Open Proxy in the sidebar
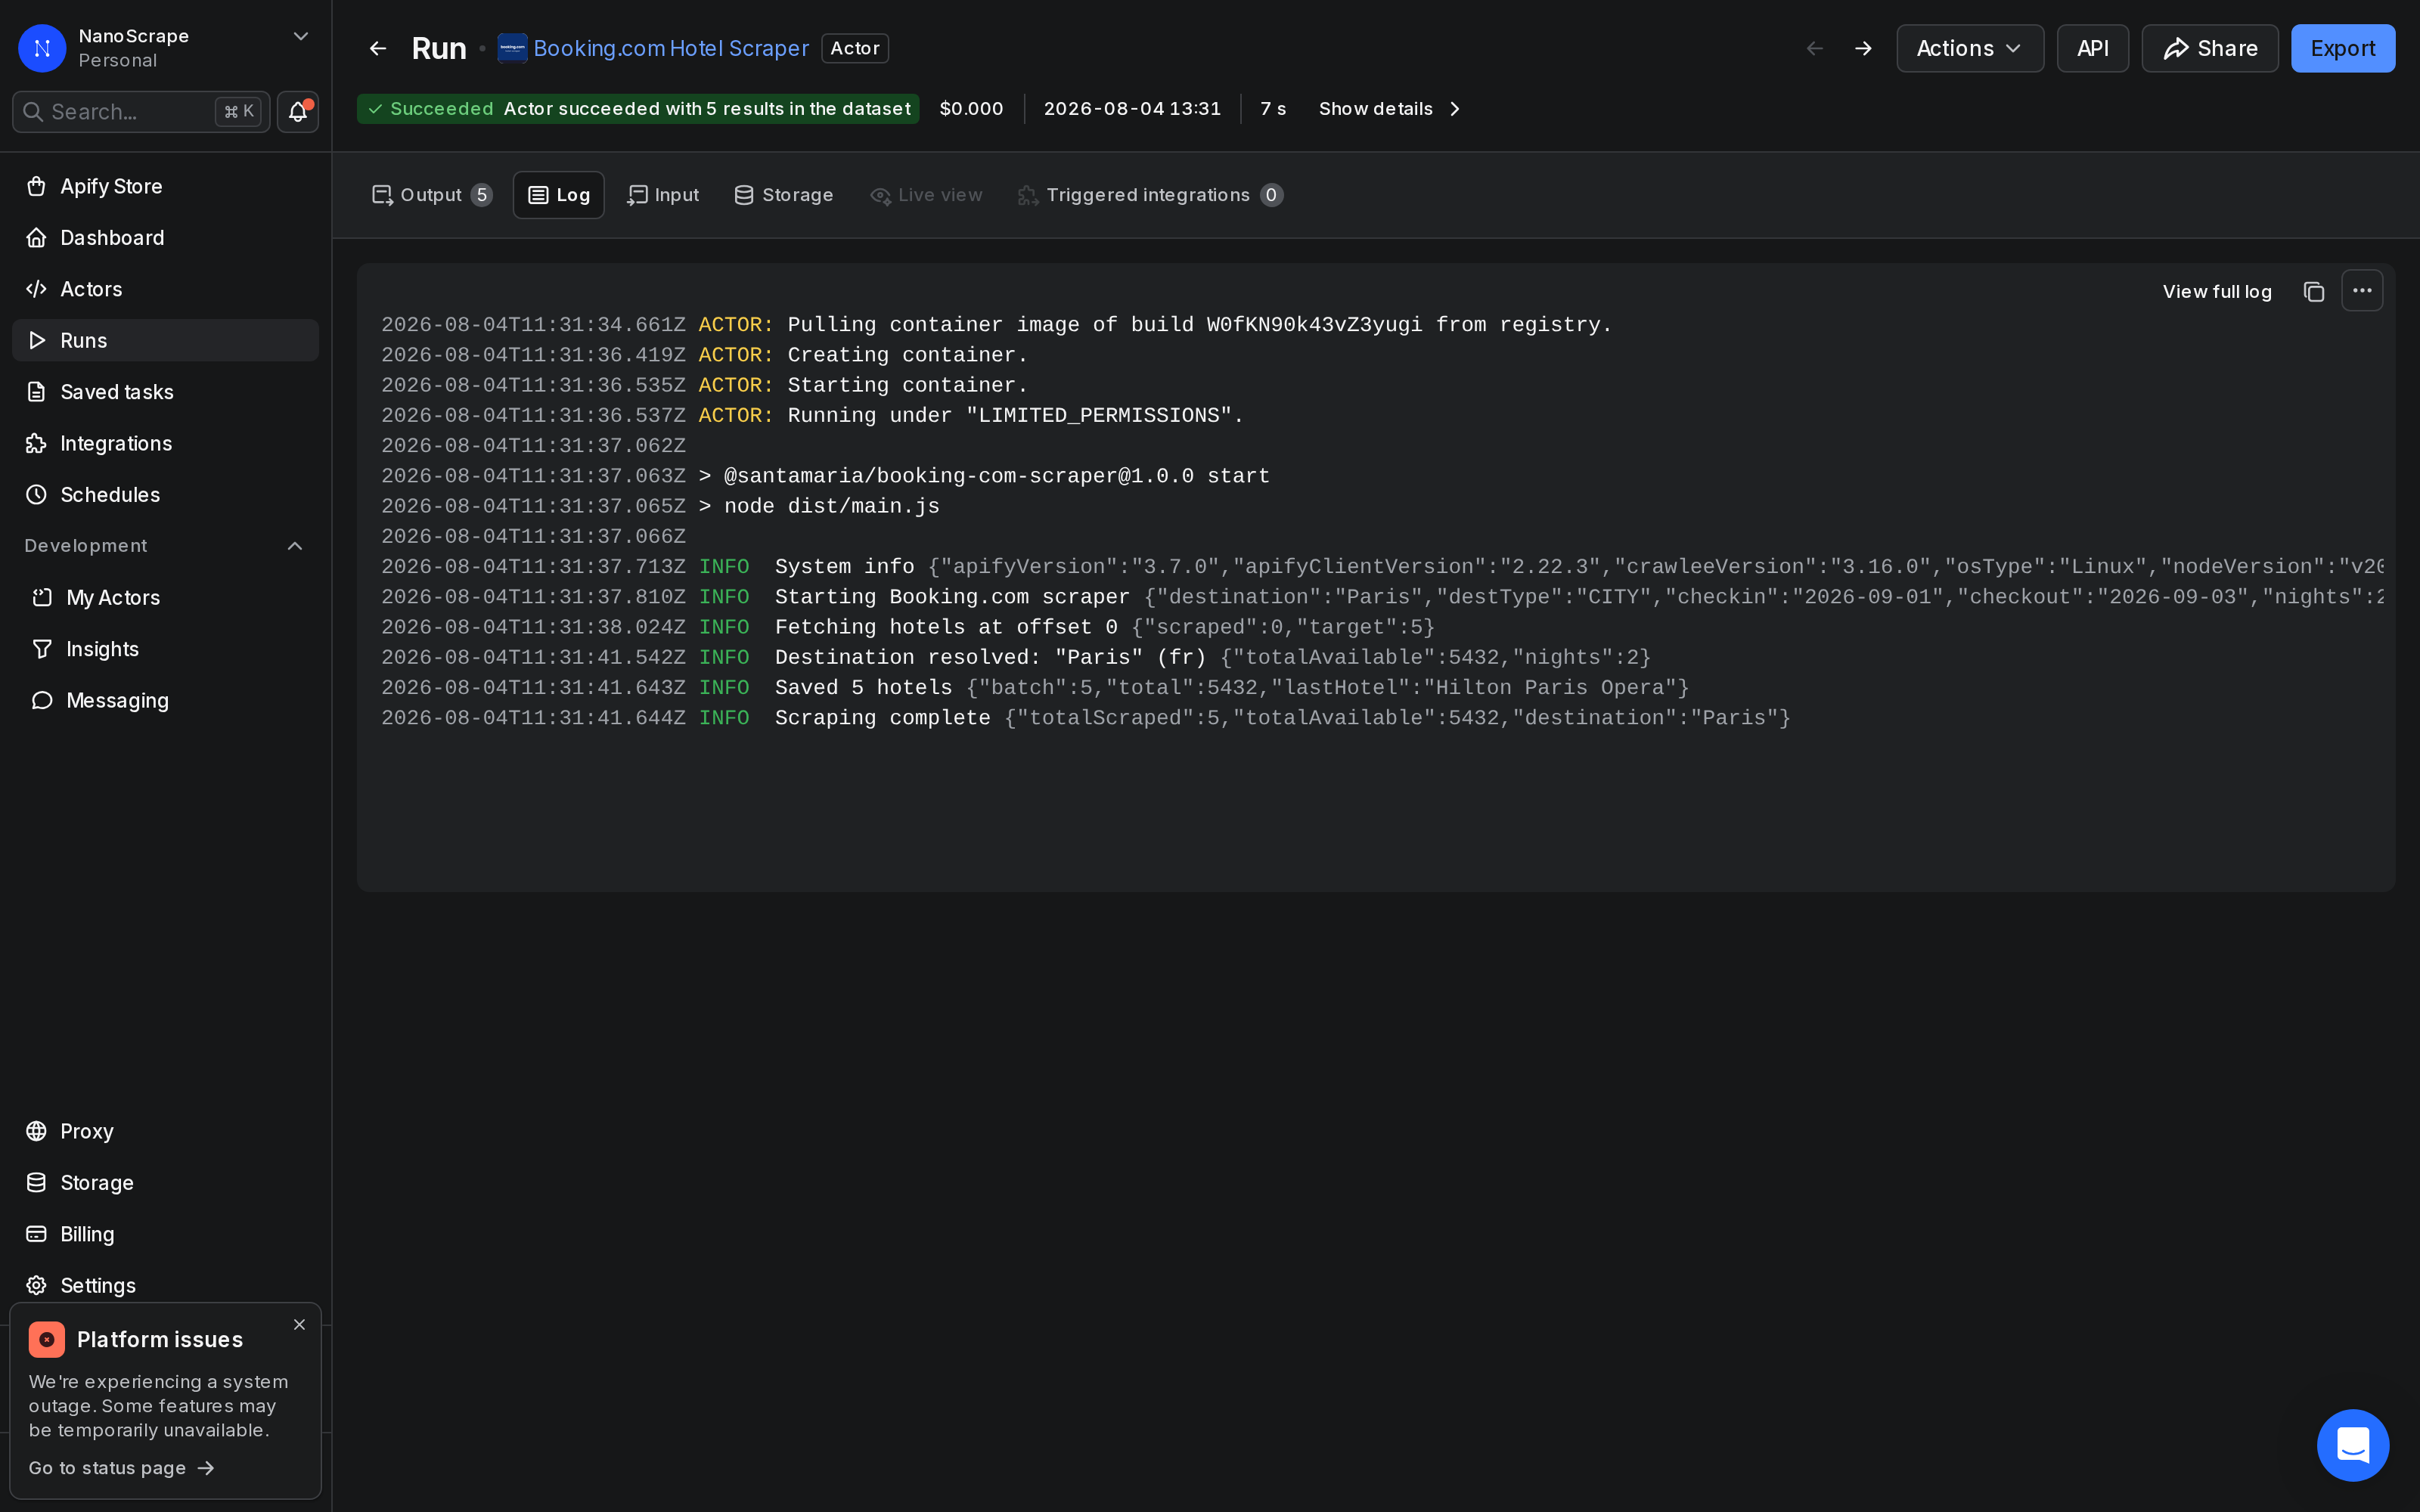 (165, 1131)
